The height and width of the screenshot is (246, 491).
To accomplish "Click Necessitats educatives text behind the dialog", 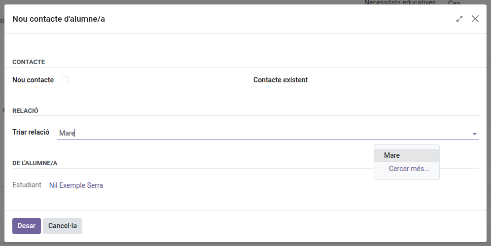I will coord(400,2).
